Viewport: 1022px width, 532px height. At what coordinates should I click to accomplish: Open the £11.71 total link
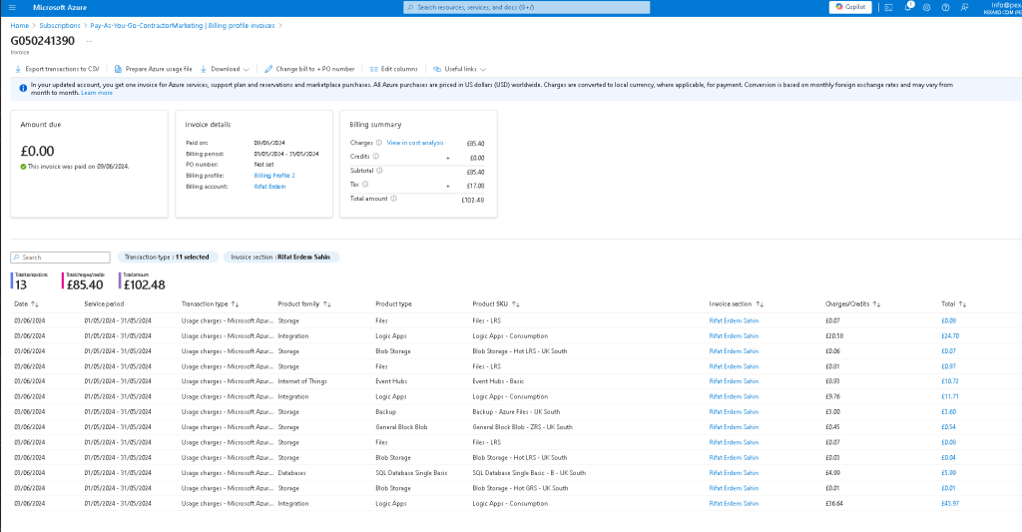(x=950, y=397)
